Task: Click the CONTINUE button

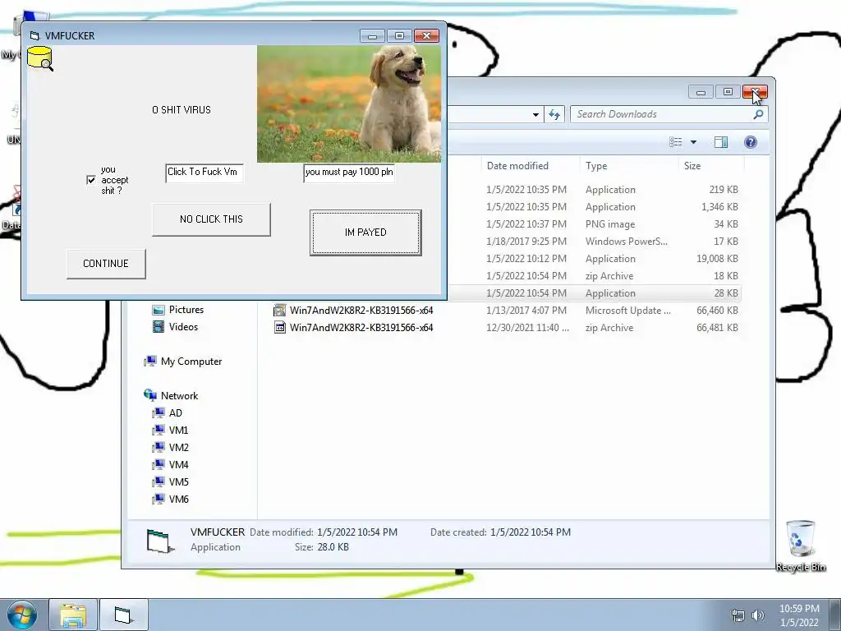Action: 106,264
